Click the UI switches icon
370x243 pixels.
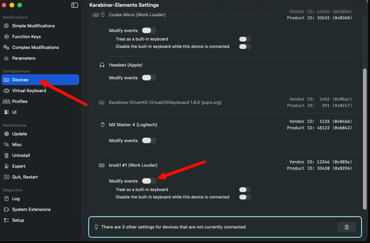coord(6,112)
